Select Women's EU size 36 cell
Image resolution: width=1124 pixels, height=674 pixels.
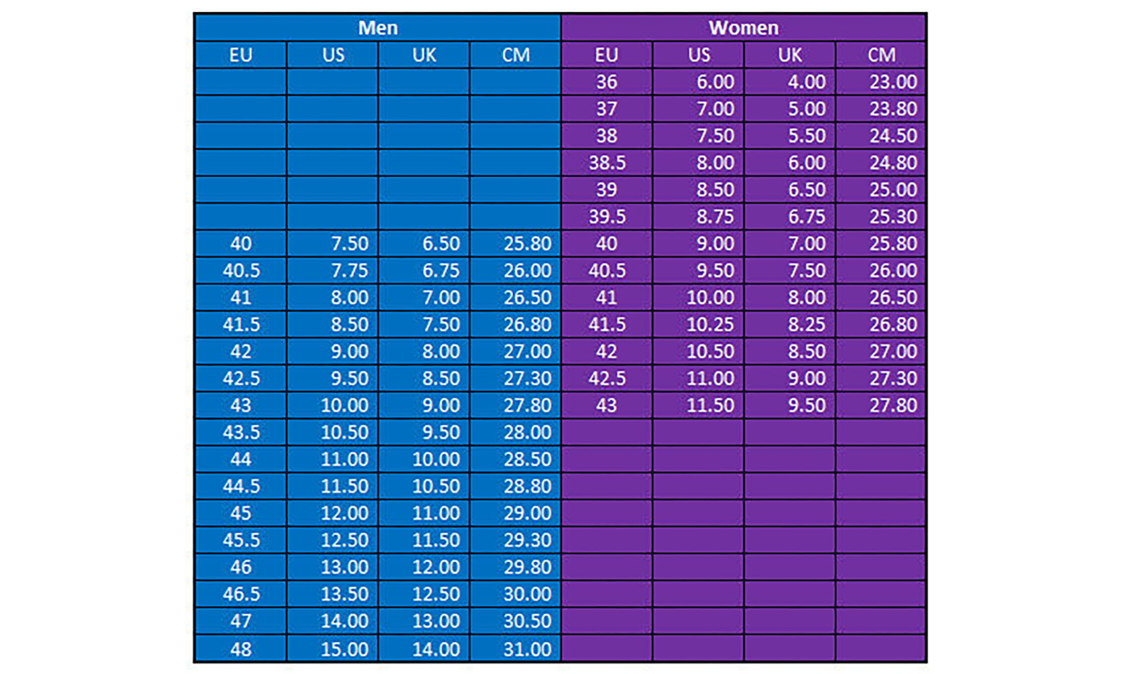point(606,82)
